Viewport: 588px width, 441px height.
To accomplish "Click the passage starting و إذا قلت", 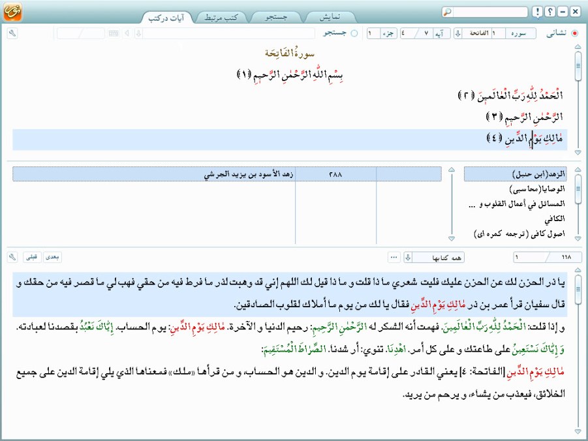I will point(290,327).
